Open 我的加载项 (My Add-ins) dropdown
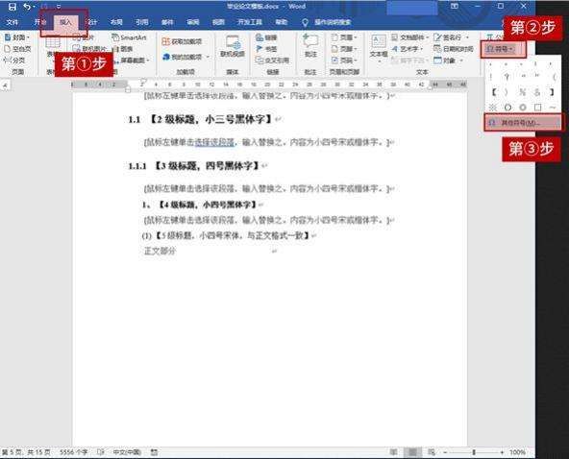Viewport: 569px width, 459px height. click(x=186, y=57)
